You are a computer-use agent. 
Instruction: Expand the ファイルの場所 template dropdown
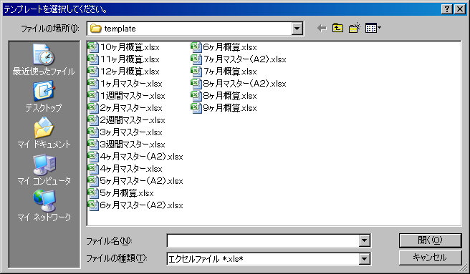coord(297,29)
